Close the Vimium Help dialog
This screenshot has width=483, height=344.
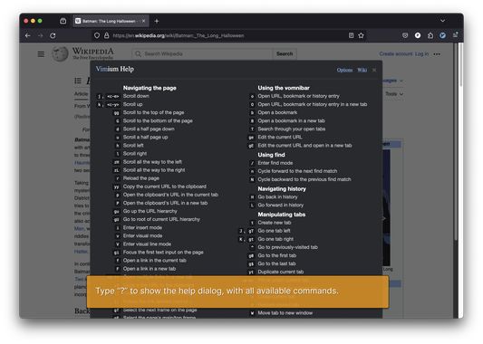point(374,70)
